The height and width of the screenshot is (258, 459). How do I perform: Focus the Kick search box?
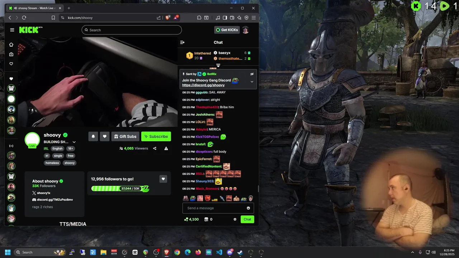coord(132,30)
